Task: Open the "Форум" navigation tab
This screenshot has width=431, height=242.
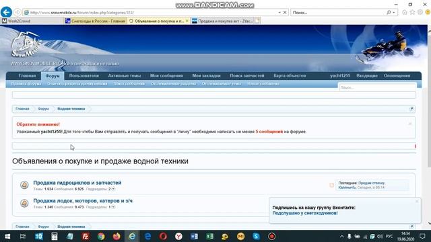Action: (53, 76)
